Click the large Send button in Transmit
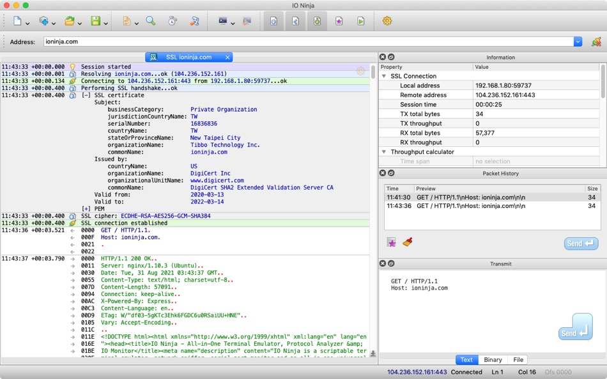Viewport: 607px width, 379px height. tap(576, 327)
